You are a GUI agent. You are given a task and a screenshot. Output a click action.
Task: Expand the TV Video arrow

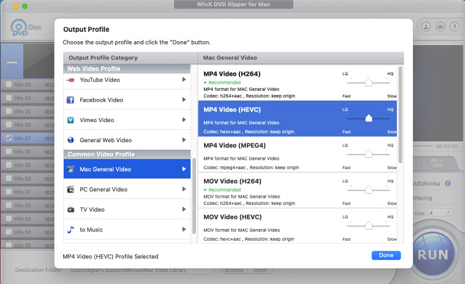tap(184, 209)
